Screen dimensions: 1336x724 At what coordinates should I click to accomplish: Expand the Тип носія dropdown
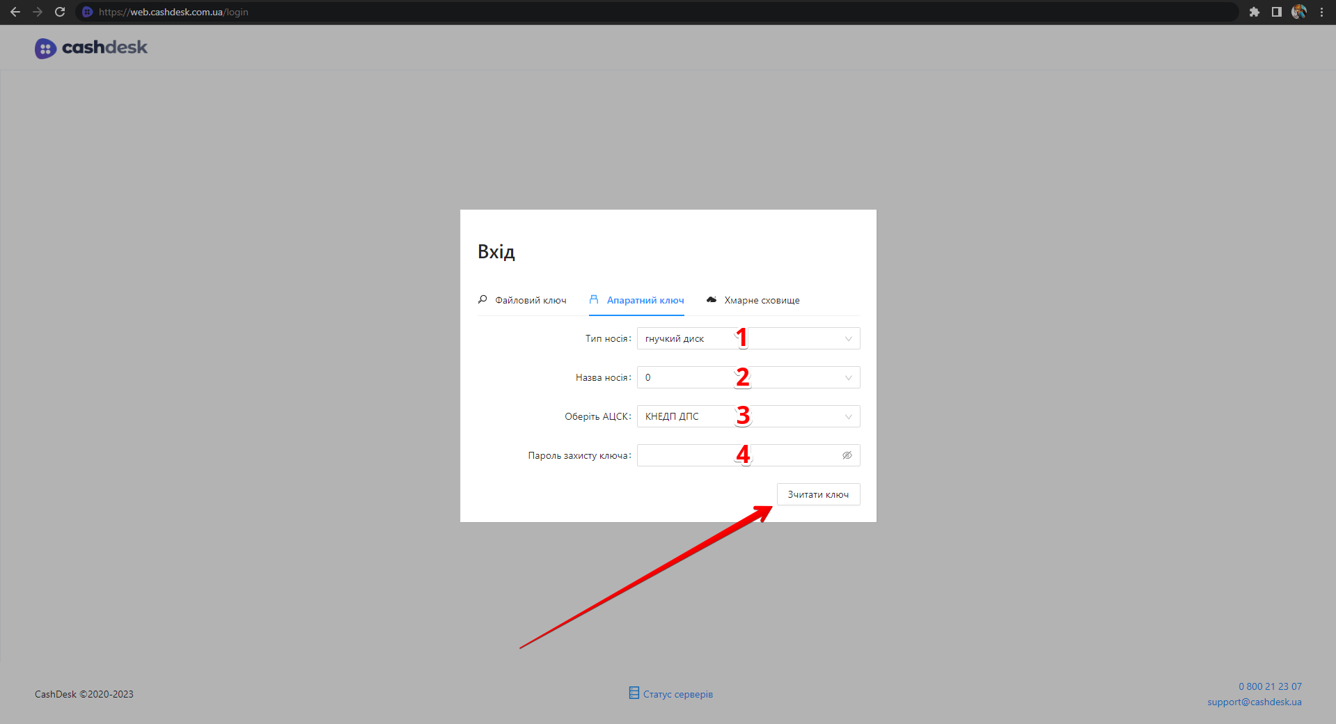pyautogui.click(x=848, y=339)
